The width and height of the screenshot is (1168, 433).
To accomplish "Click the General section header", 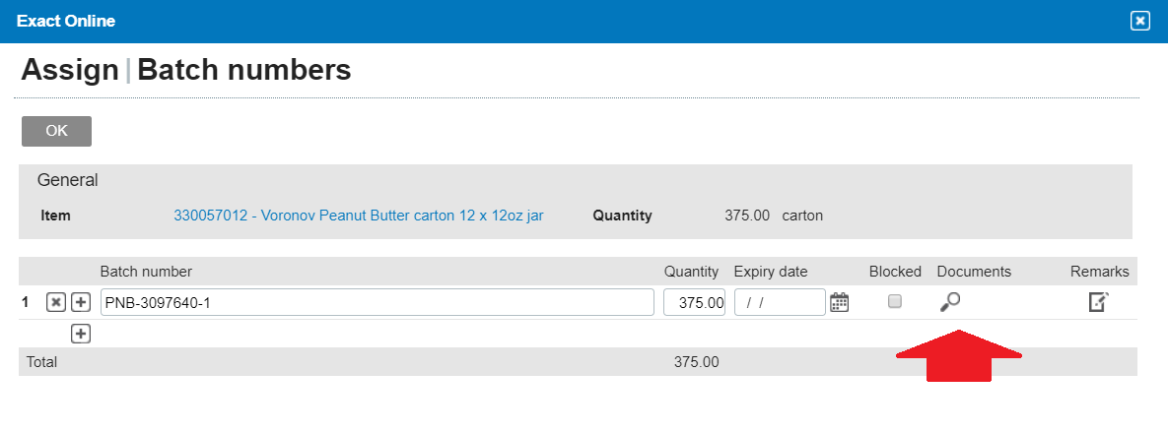I will 68,181.
